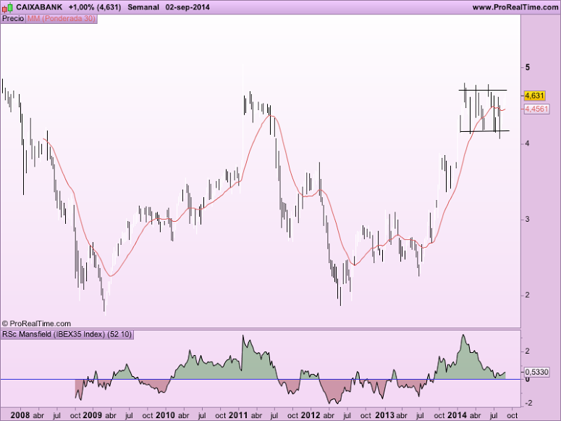The height and width of the screenshot is (421, 561).
Task: Click the CAIXABANK ticker title
Action: pos(39,7)
